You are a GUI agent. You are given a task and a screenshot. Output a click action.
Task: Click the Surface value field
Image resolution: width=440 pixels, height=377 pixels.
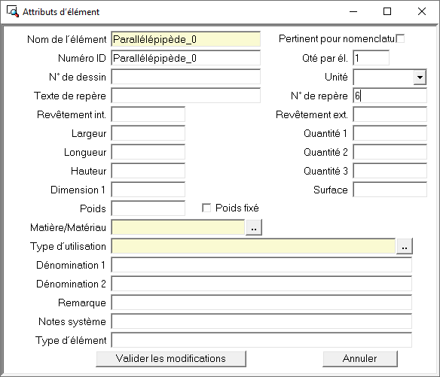(390, 190)
